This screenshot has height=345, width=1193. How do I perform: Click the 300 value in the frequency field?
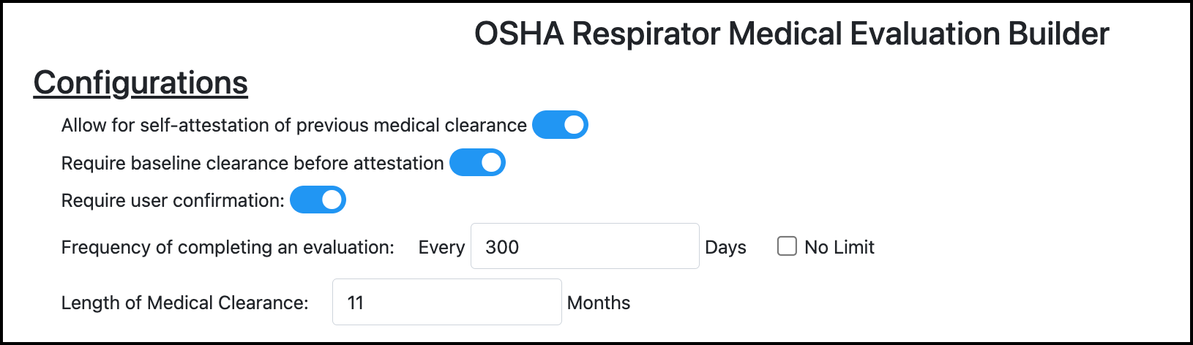point(502,247)
